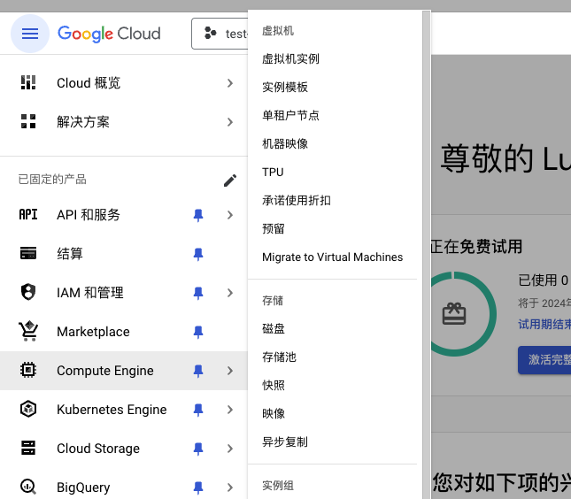Select the IAM 和管理 label
571x499 pixels.
pyautogui.click(x=90, y=293)
